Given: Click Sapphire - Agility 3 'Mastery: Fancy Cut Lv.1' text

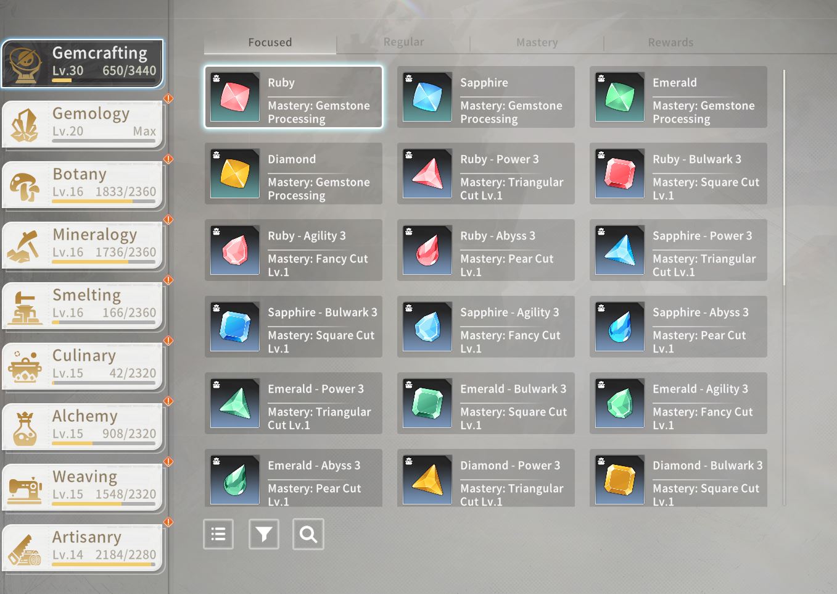Looking at the screenshot, I should 510,342.
